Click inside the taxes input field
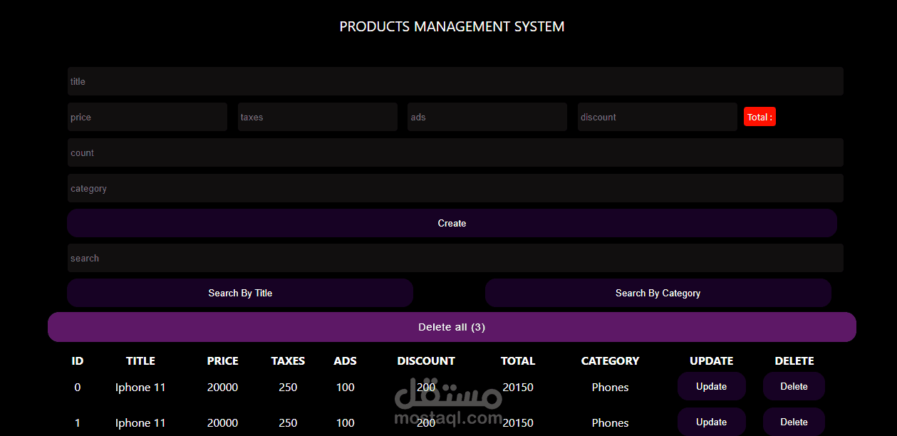Screen dimensions: 897x436 [317, 116]
